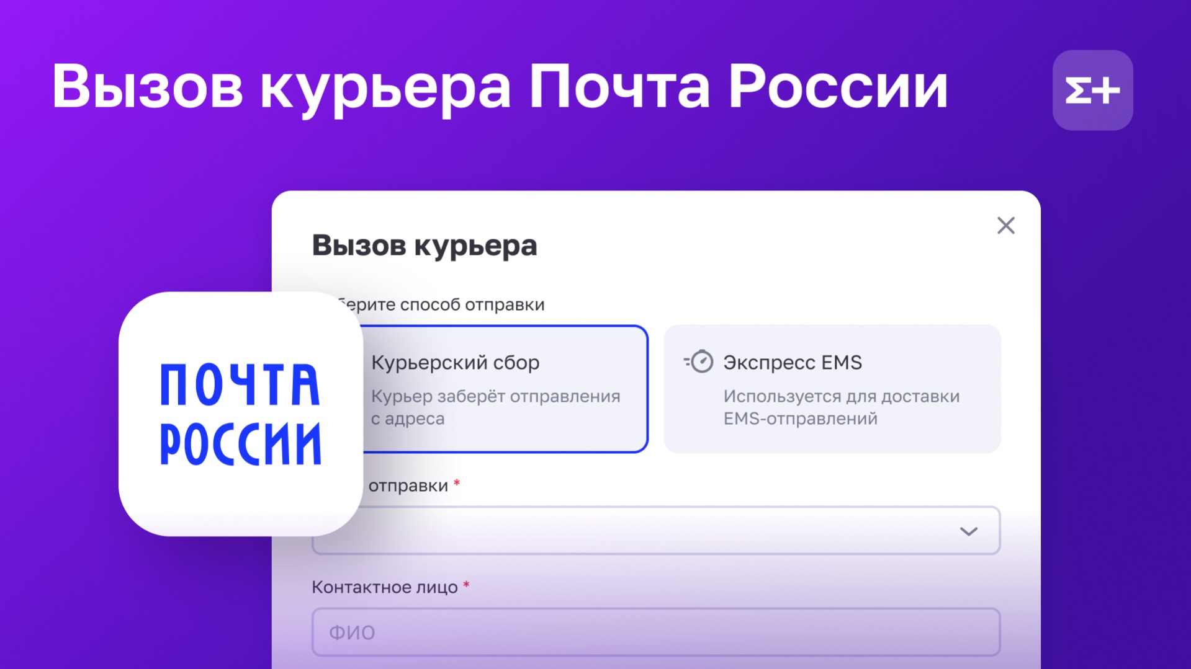Choose the Экспресс EMS shipping option
The width and height of the screenshot is (1191, 669).
pos(832,389)
